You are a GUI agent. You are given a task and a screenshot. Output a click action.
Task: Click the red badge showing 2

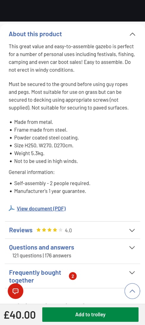tap(73, 276)
